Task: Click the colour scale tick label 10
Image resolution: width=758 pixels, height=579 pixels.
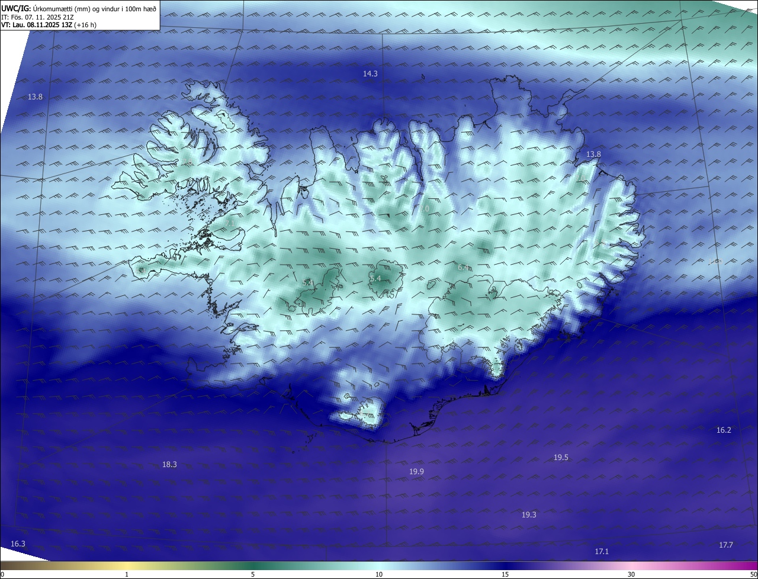Action: [379, 574]
